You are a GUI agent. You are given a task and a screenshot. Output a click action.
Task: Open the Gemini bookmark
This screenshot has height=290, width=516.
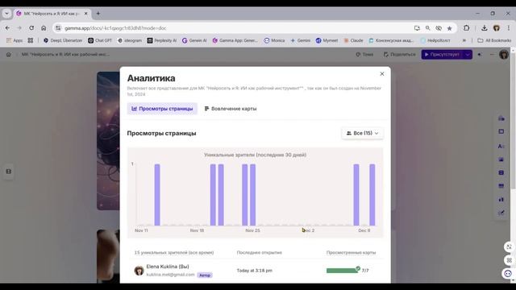click(300, 40)
